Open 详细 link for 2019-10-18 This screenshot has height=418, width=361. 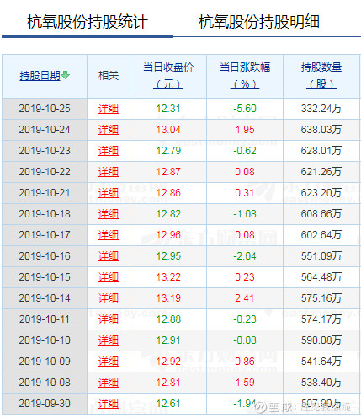click(109, 214)
